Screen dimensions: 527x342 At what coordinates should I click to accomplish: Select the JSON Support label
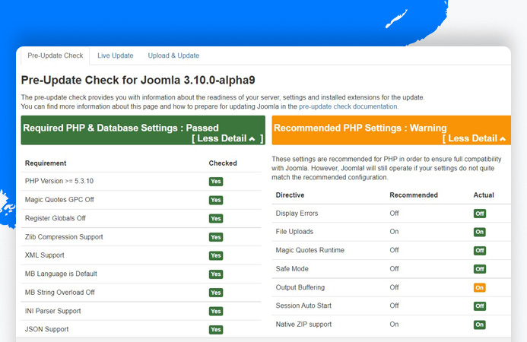pyautogui.click(x=46, y=329)
